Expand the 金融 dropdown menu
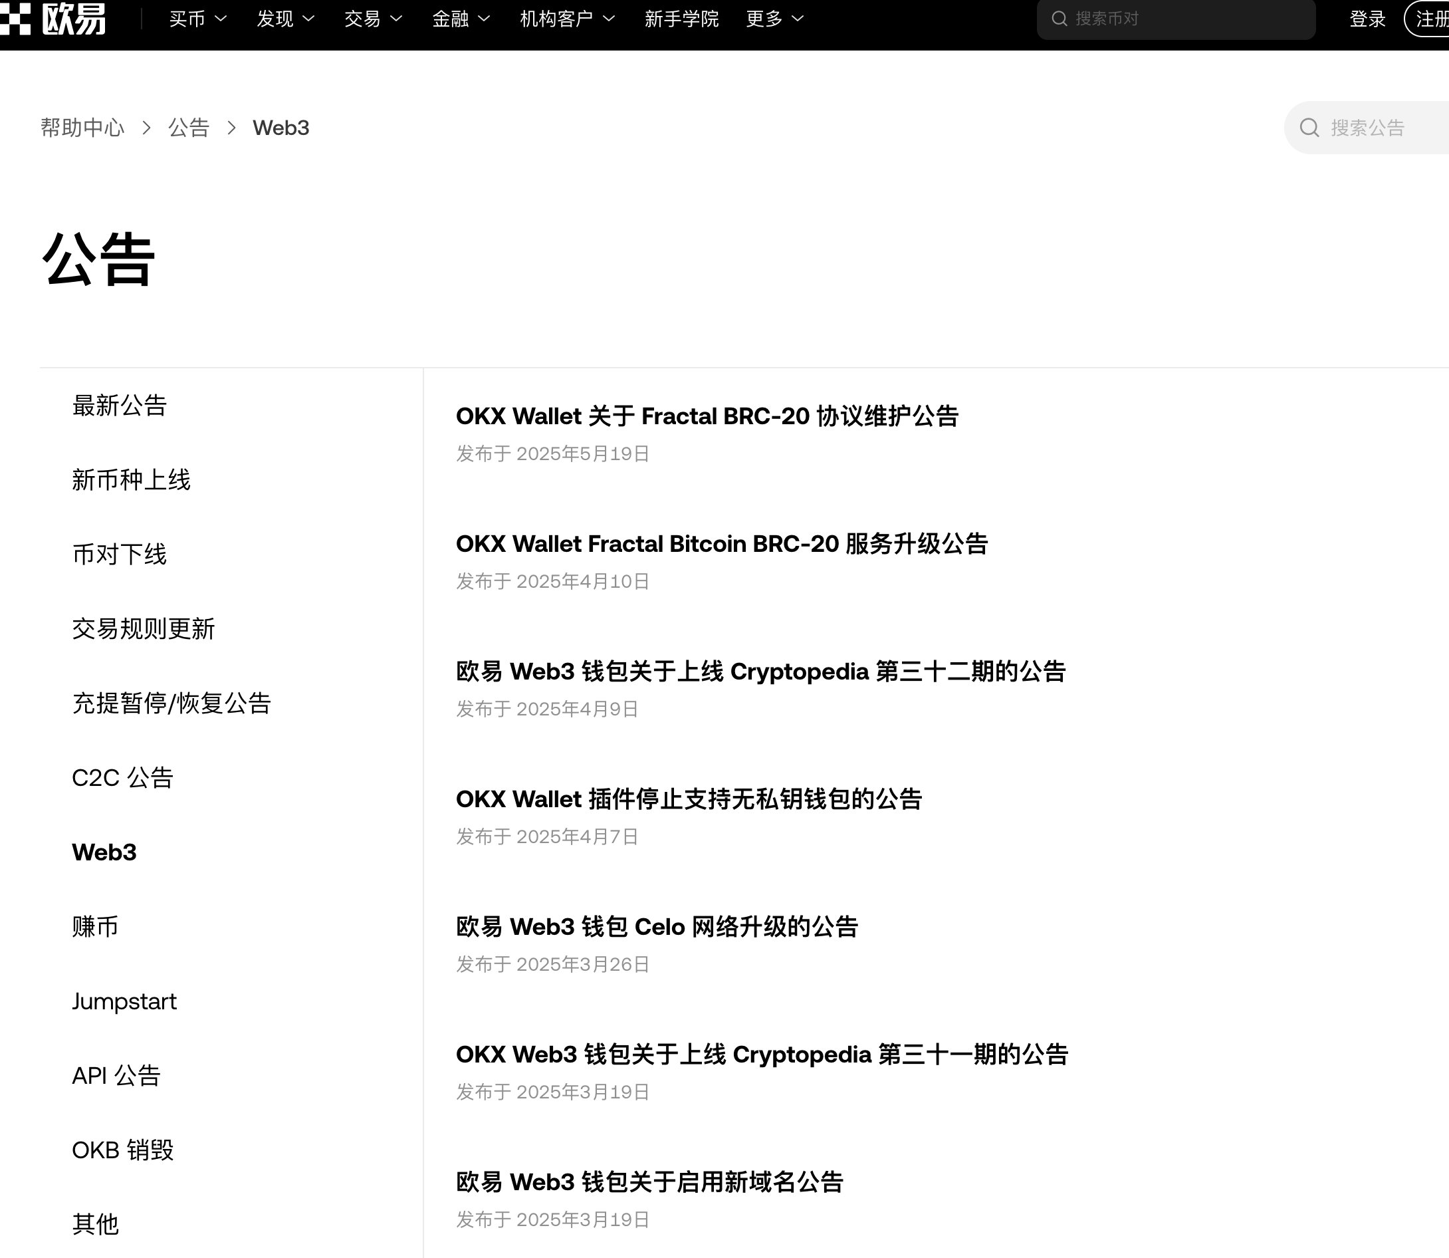The width and height of the screenshot is (1449, 1258). (x=461, y=19)
